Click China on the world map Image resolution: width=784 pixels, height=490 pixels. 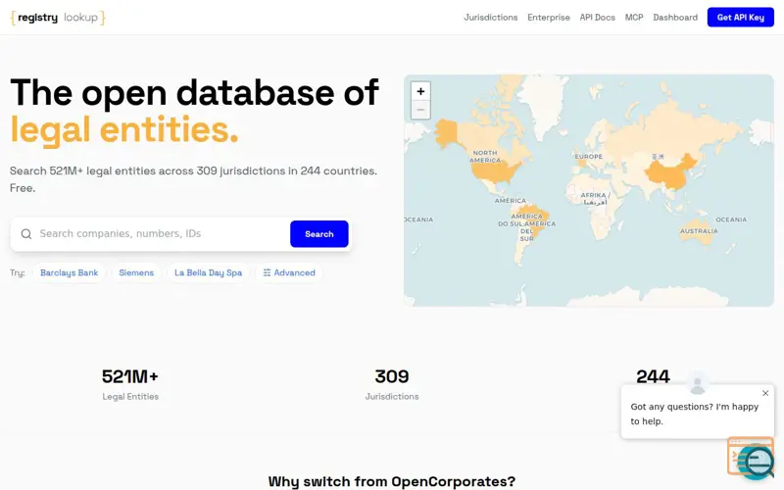click(x=670, y=173)
